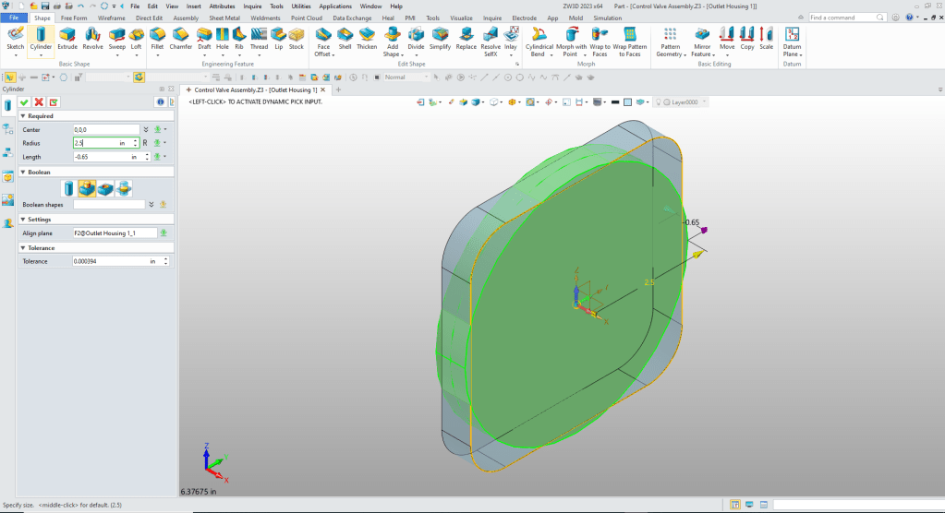This screenshot has width=945, height=513.
Task: Select the Base boolean option
Action: [70, 188]
